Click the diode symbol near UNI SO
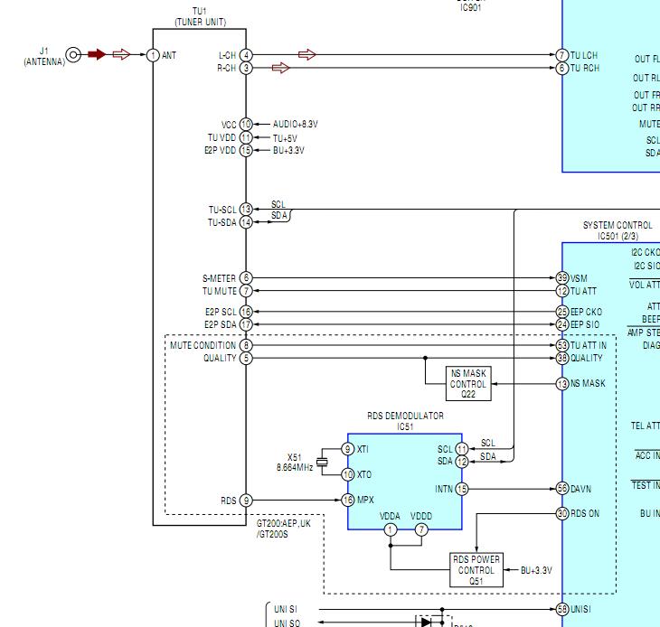The image size is (660, 627). point(425,622)
